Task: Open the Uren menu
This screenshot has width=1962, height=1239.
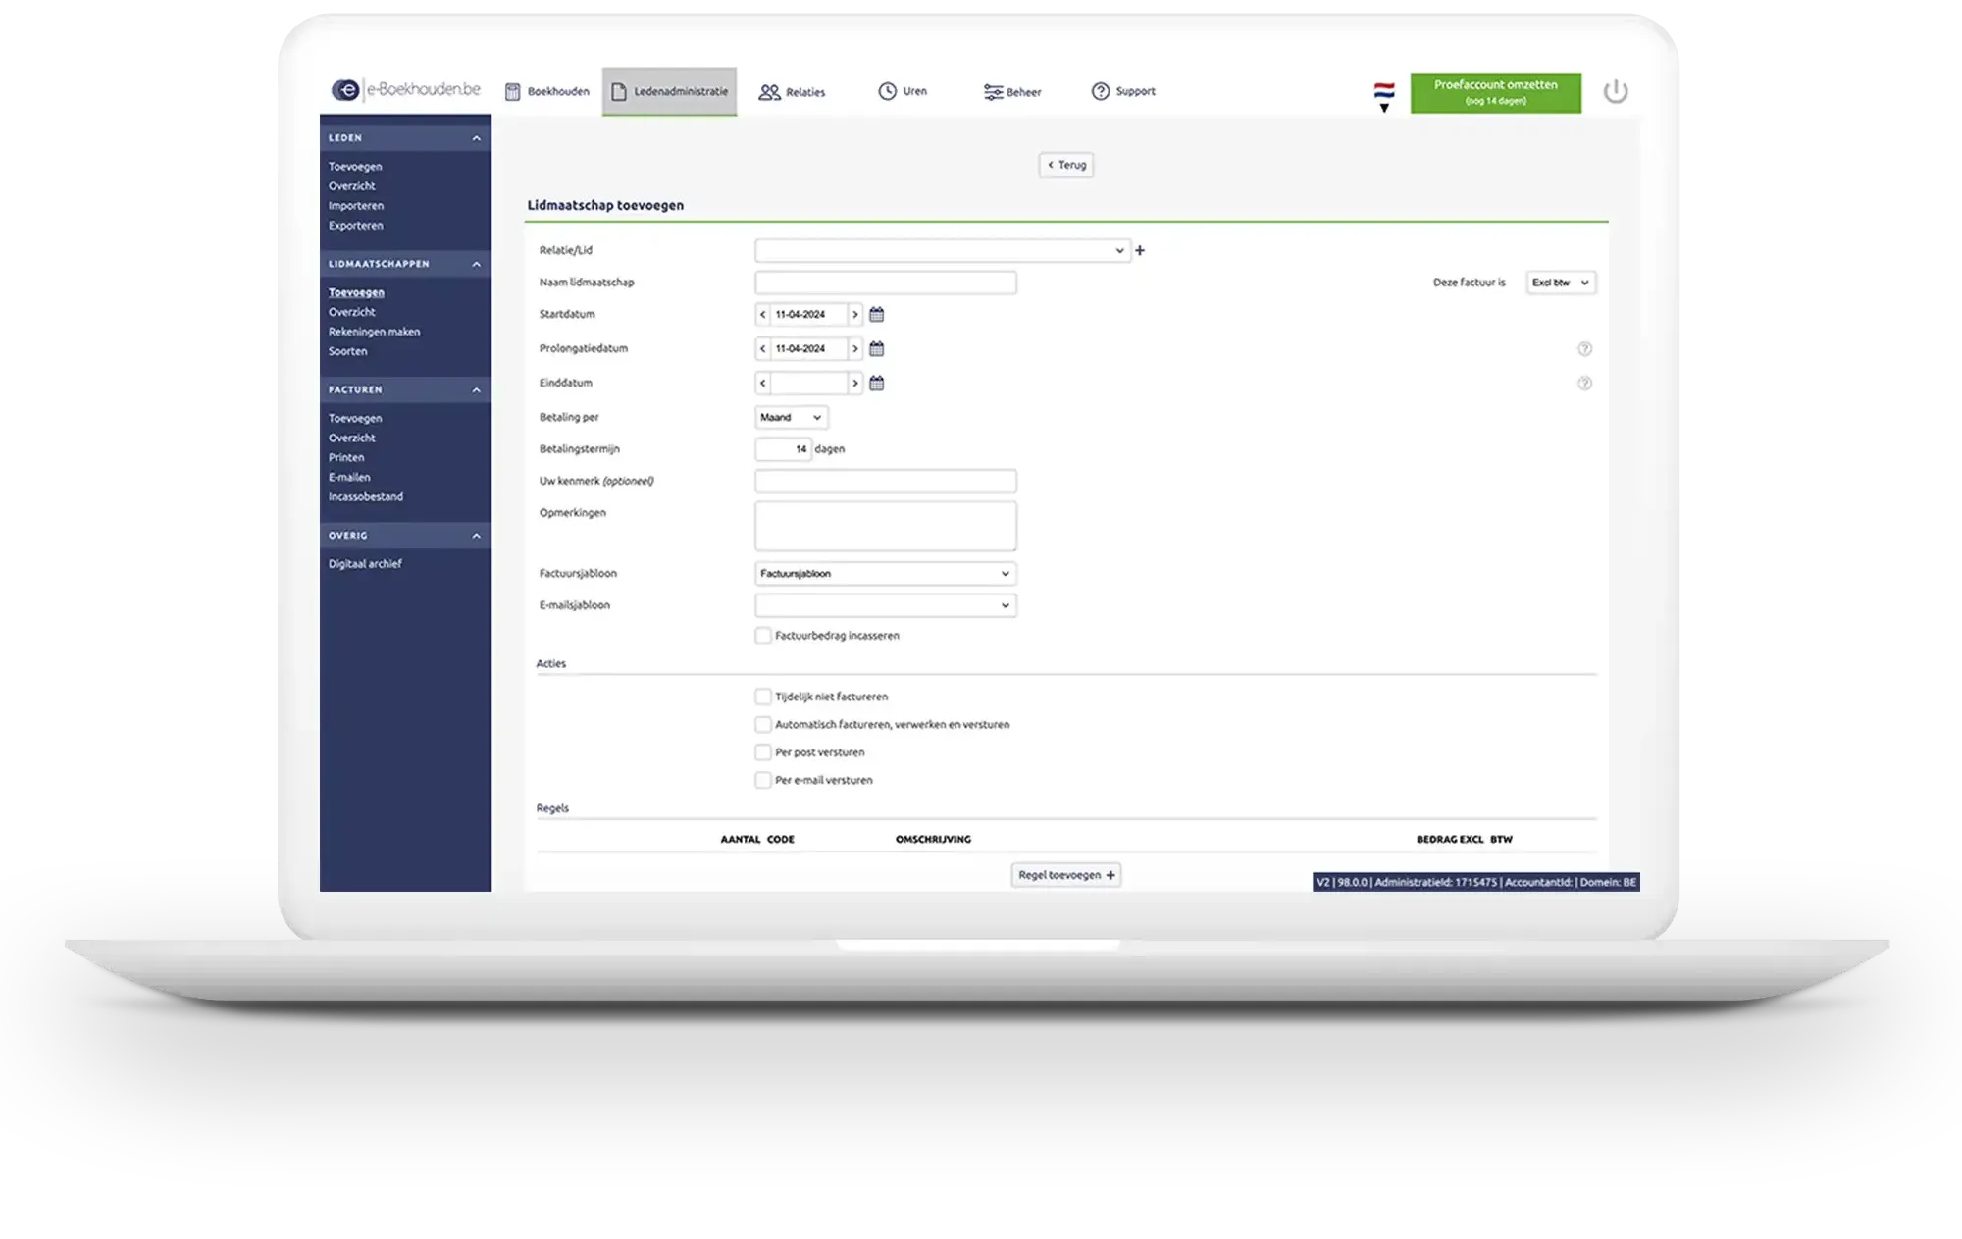Action: tap(903, 91)
